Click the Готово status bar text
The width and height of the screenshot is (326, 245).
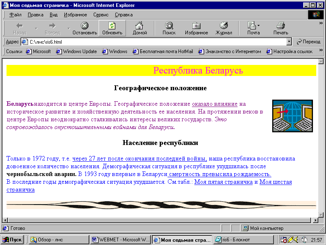(18, 228)
